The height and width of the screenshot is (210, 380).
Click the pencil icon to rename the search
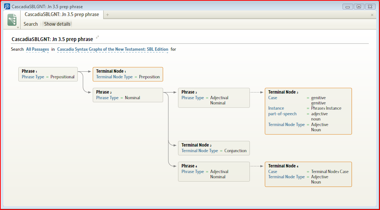(98, 37)
